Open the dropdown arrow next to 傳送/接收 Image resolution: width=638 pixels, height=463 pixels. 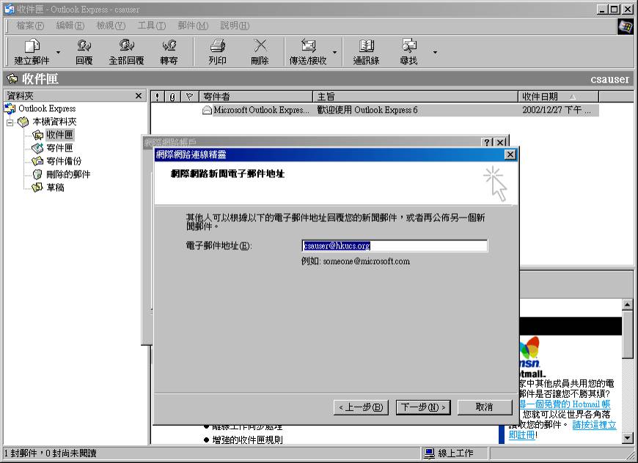[334, 53]
